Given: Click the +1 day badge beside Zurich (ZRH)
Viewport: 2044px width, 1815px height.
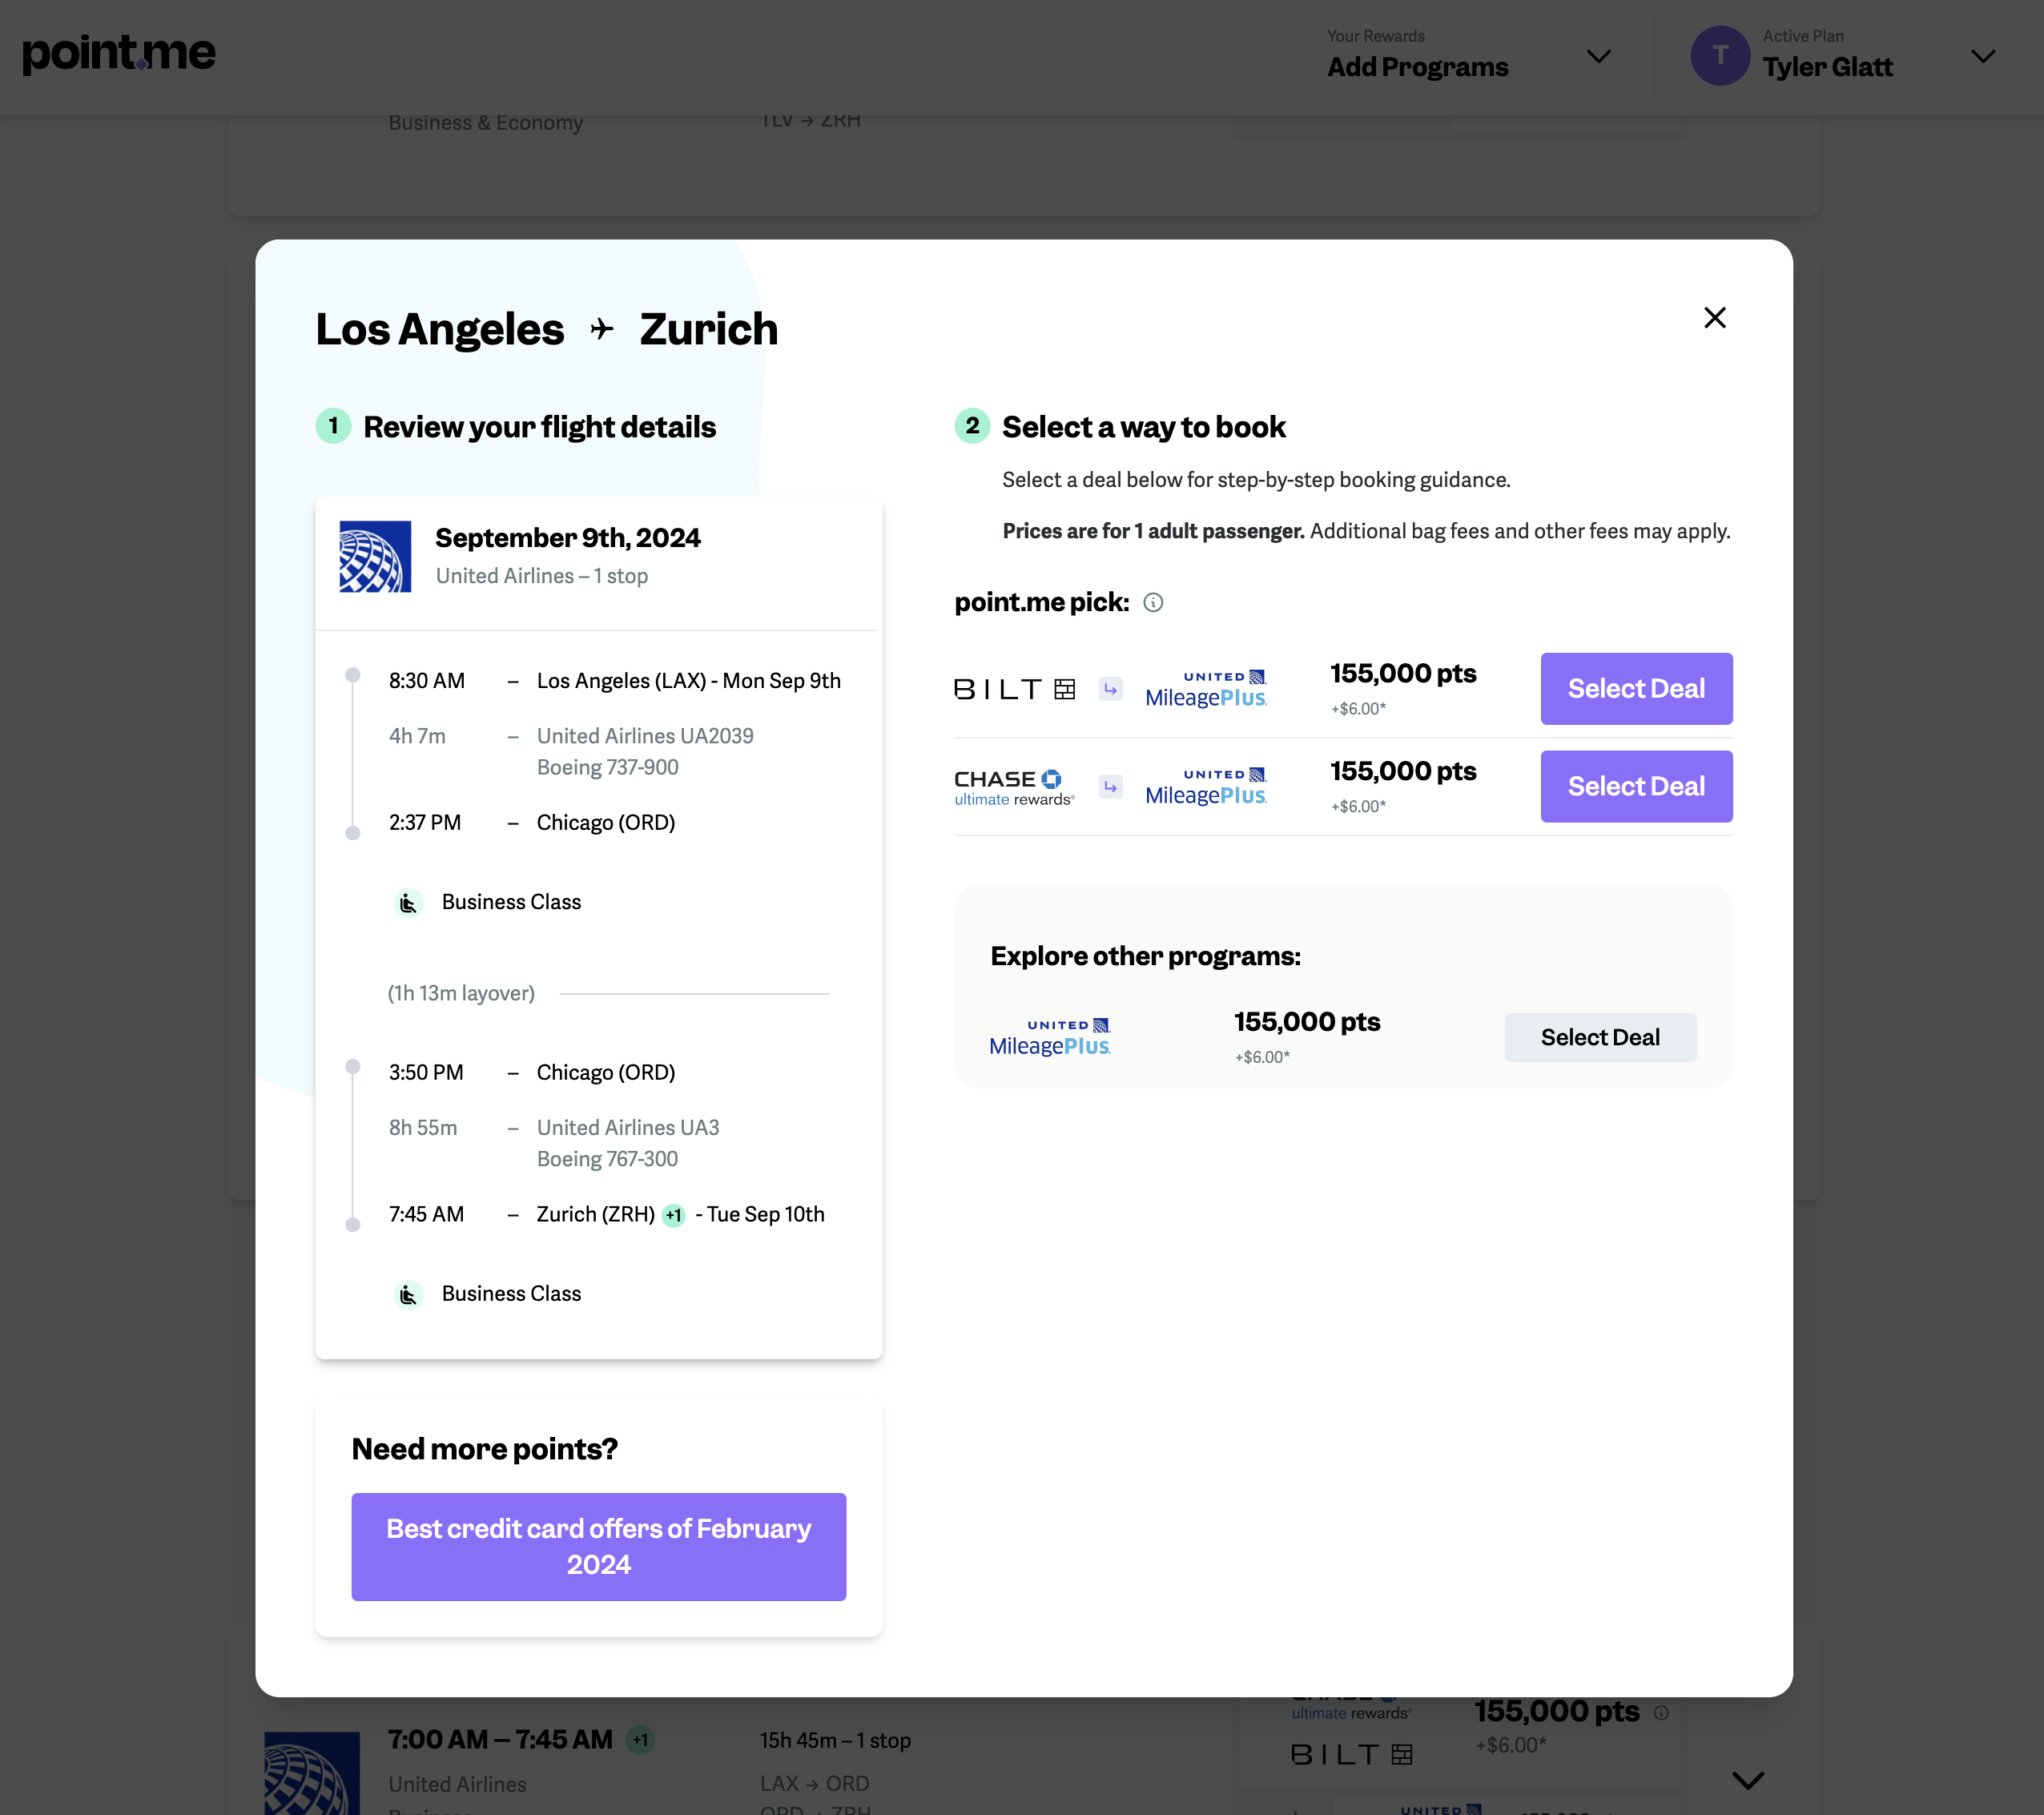Looking at the screenshot, I should 674,1215.
